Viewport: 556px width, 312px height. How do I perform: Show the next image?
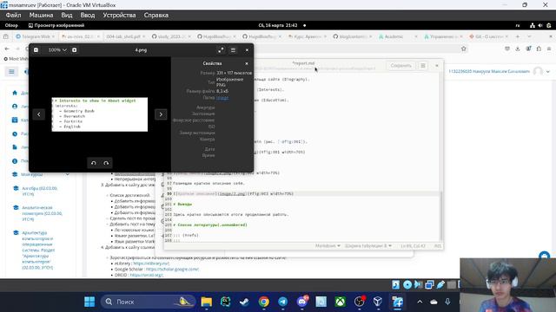tap(161, 114)
